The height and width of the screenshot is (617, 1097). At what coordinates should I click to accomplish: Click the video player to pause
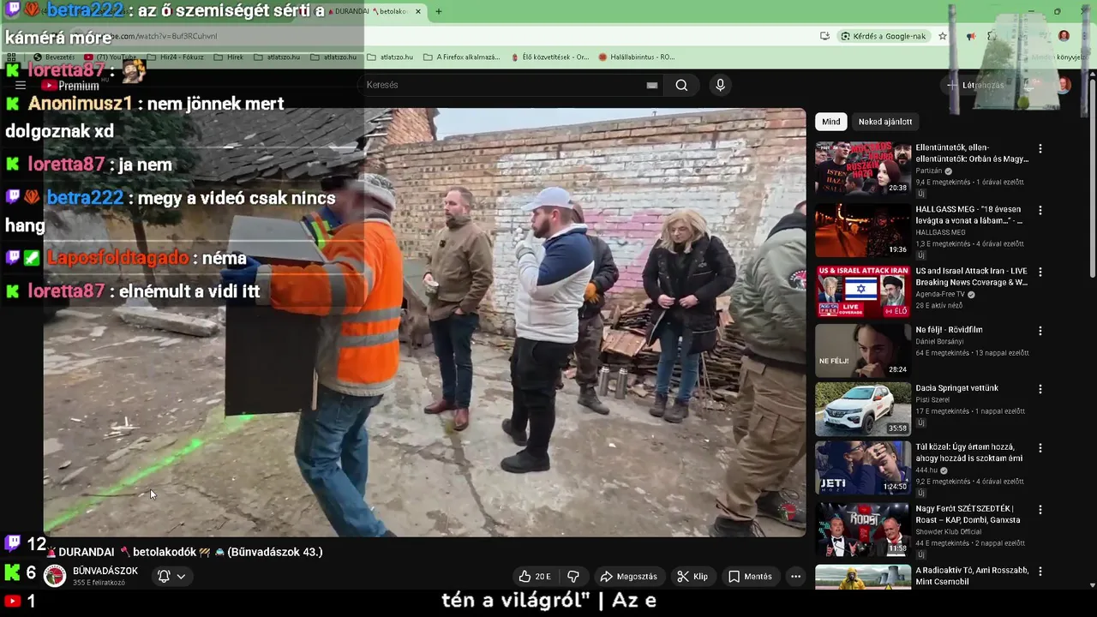click(425, 322)
